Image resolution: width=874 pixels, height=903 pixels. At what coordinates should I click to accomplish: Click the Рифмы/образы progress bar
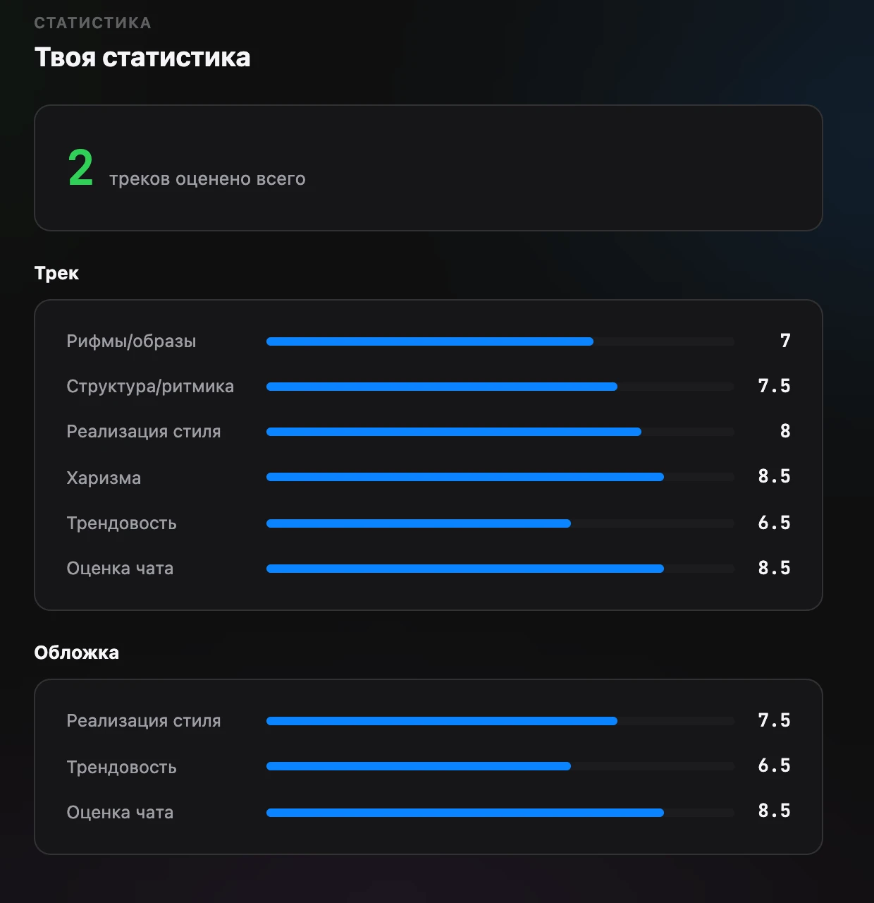500,341
